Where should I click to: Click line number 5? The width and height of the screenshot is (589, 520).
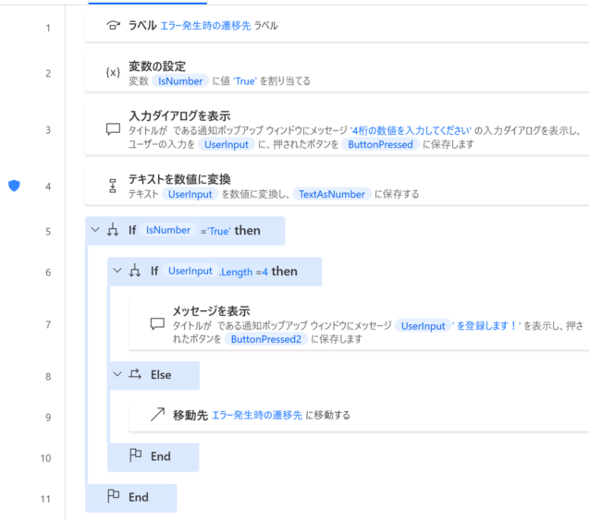(x=48, y=232)
